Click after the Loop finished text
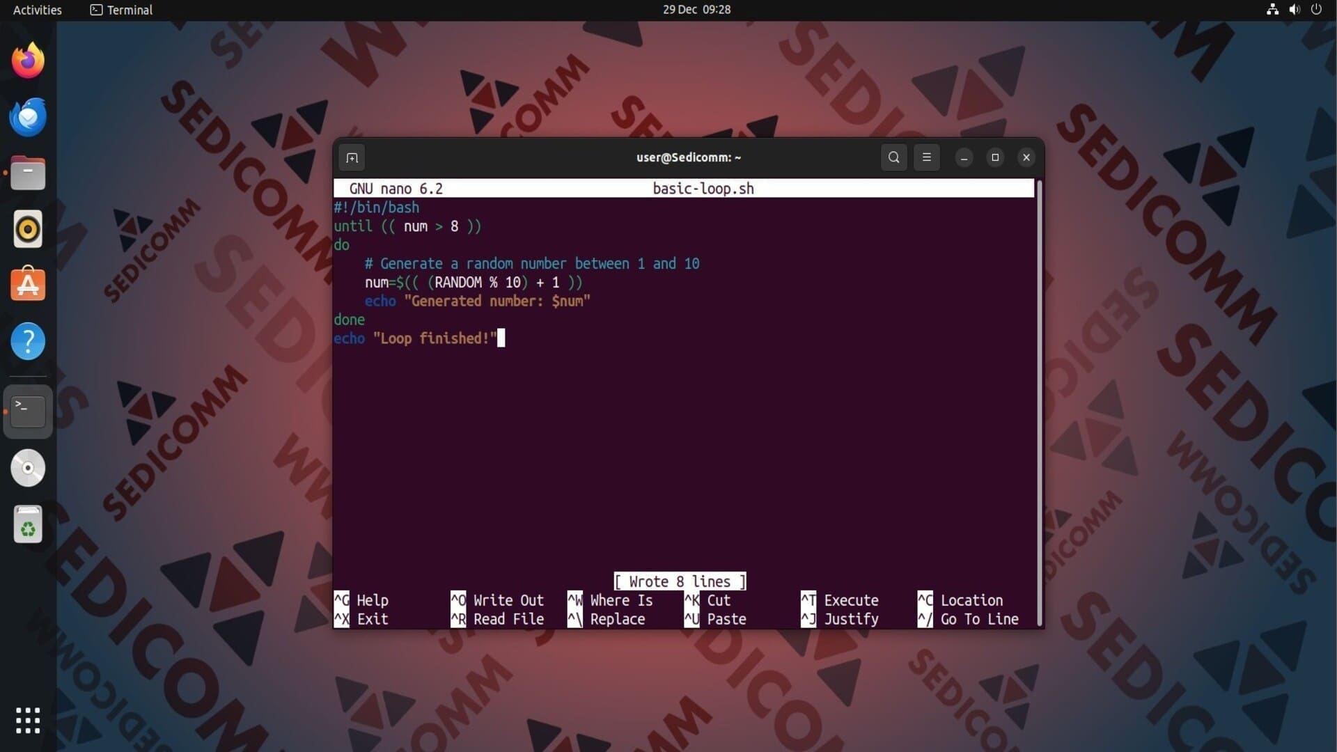 tap(501, 338)
